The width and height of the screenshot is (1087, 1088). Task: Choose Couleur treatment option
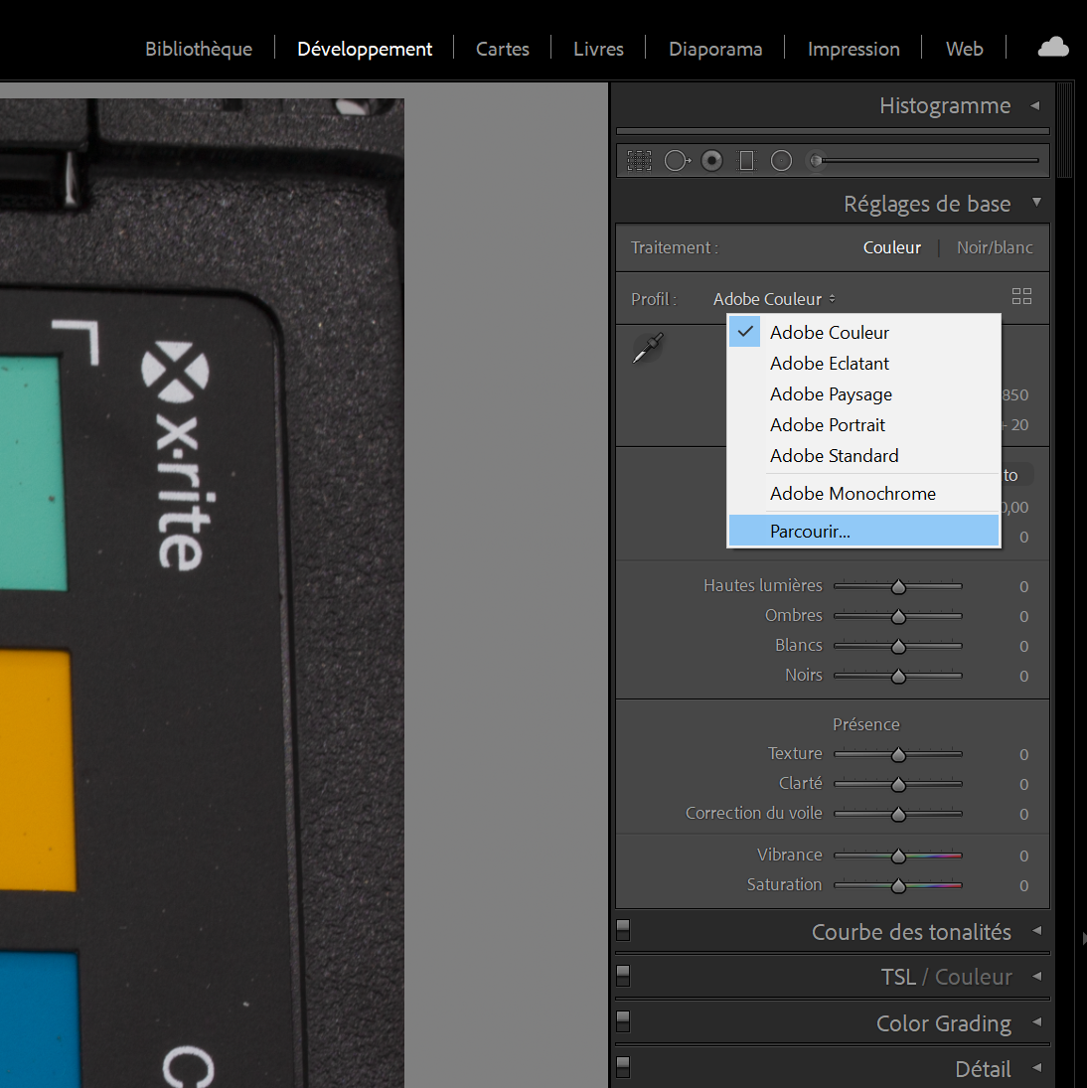[891, 247]
